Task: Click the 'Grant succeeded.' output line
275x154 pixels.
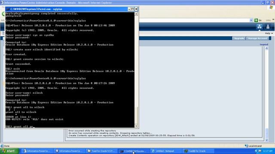Action: point(18,64)
